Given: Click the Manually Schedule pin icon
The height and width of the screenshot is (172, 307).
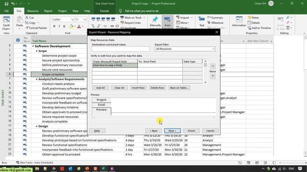Looking at the screenshot, I should tap(155, 20).
